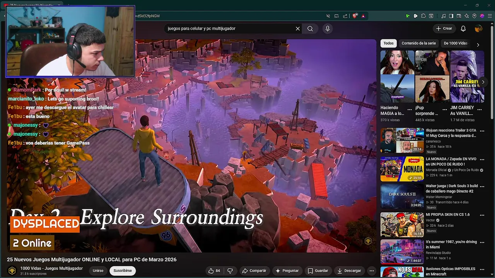Open YouTube notifications bell
495x278 pixels.
point(463,29)
